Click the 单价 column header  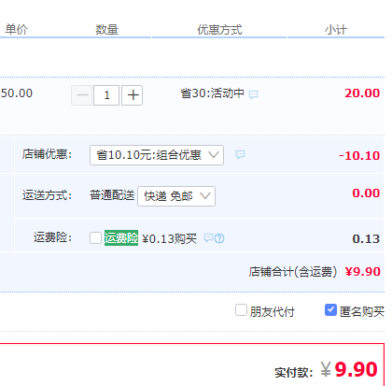click(16, 29)
